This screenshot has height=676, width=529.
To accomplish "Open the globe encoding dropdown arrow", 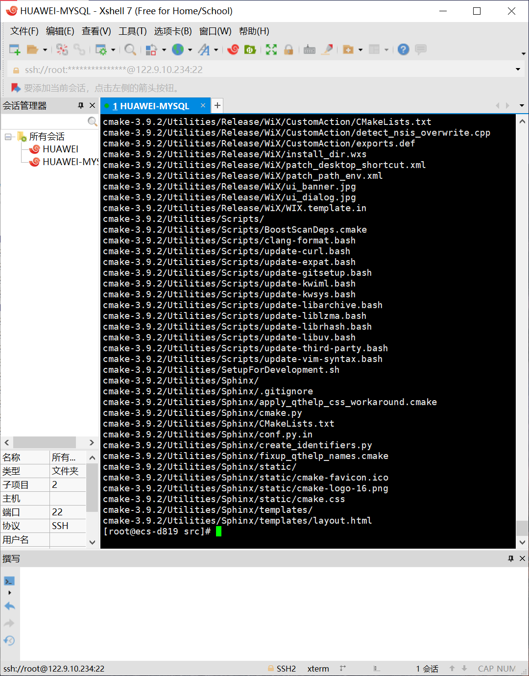I will (x=190, y=49).
